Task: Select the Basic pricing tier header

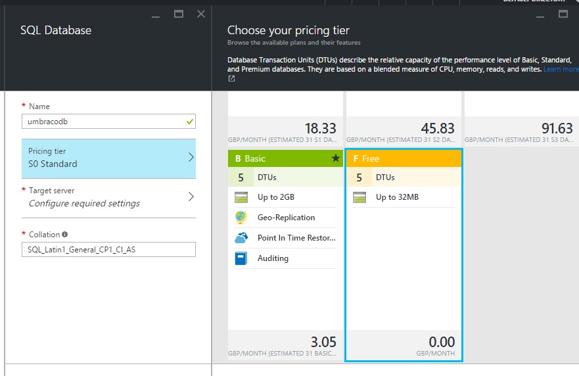Action: coord(285,158)
